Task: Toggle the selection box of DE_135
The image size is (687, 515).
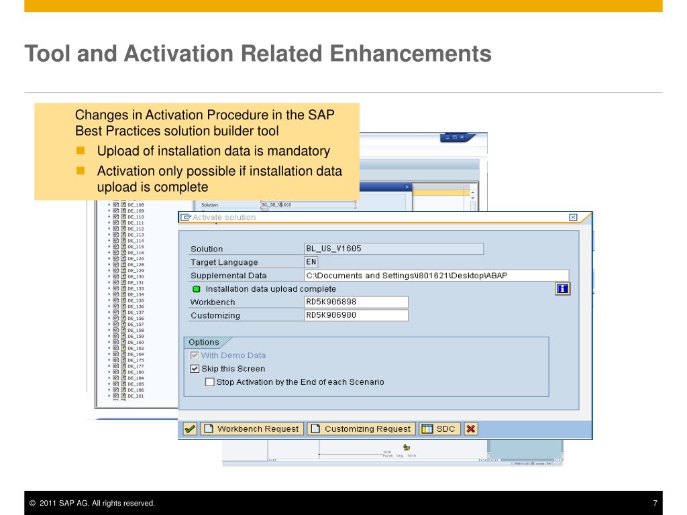Action: tap(115, 300)
